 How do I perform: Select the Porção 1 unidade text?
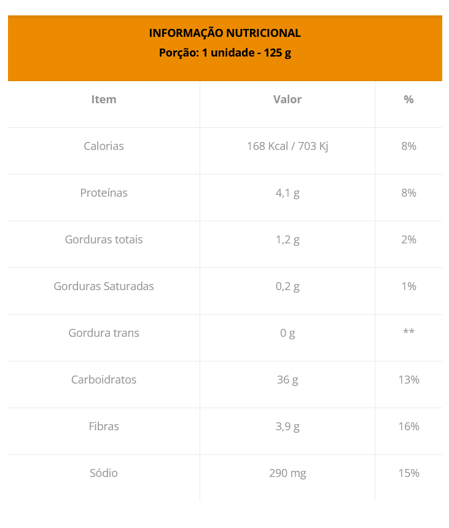[225, 53]
